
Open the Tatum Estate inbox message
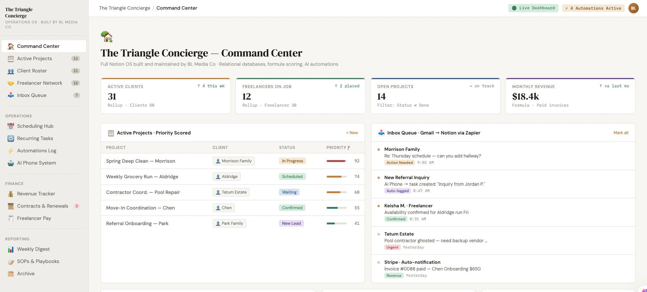tap(436, 240)
